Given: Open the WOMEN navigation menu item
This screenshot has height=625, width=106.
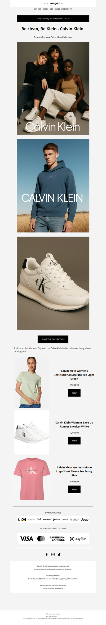Looking at the screenshot, I should point(46,9).
